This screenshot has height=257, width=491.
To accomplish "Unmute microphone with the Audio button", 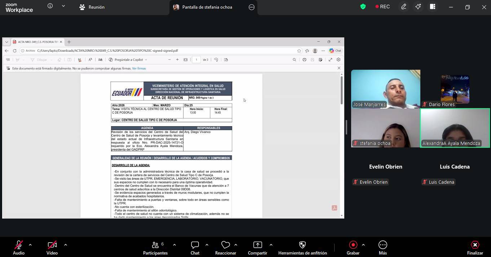I will tap(19, 245).
